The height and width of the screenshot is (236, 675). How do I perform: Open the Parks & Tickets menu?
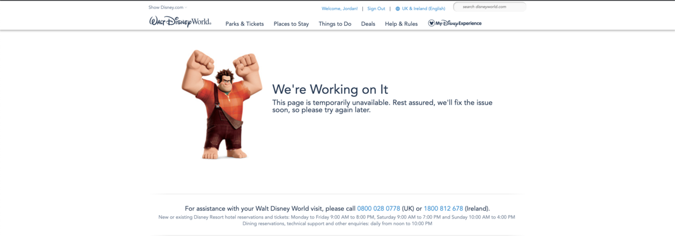click(244, 24)
